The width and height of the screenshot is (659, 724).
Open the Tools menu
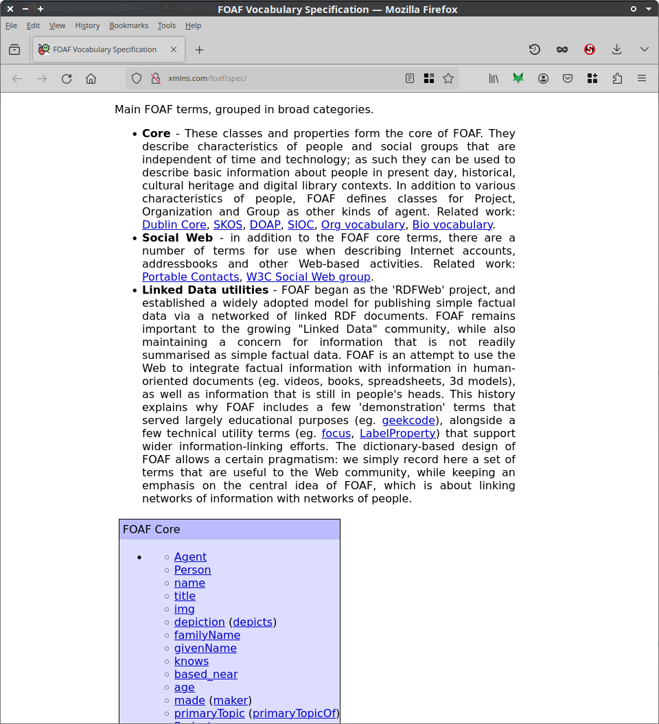coord(166,25)
